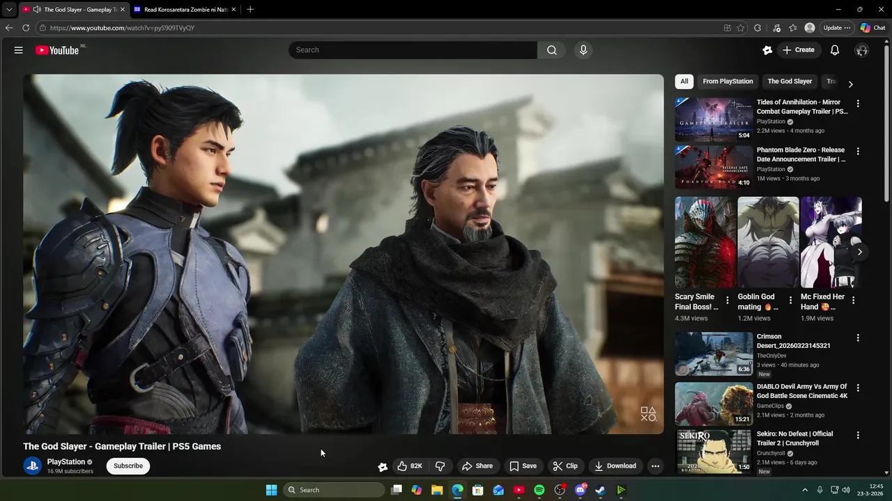Click the Share button
The height and width of the screenshot is (501, 892).
(477, 466)
